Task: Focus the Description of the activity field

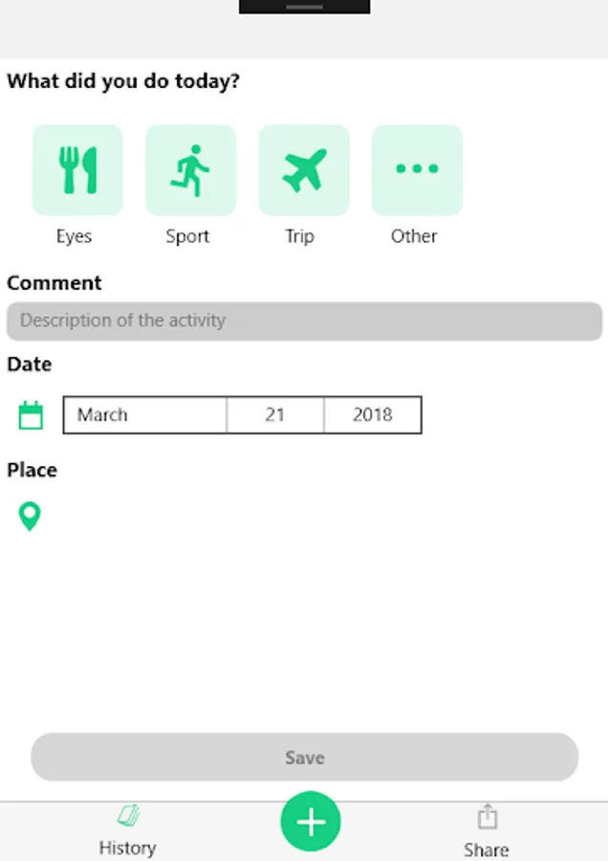Action: tap(305, 320)
